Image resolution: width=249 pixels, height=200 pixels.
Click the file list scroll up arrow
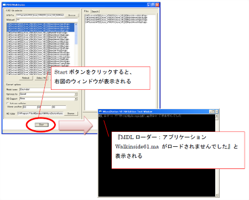(76, 24)
